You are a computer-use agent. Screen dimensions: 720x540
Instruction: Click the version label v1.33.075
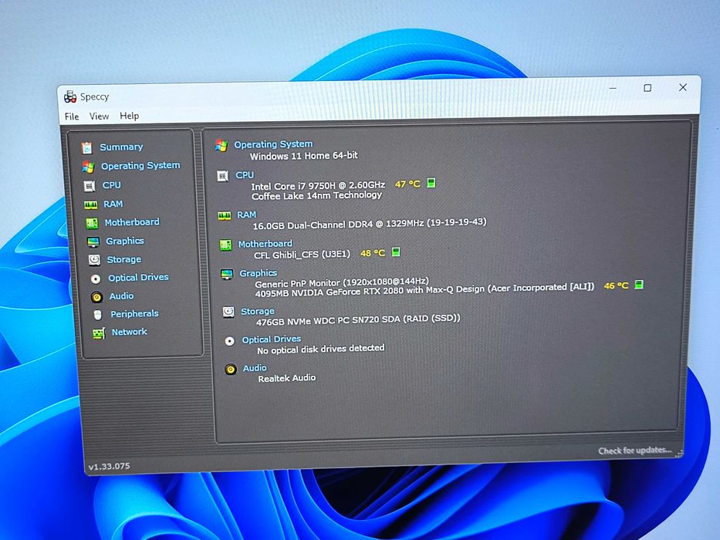click(110, 466)
